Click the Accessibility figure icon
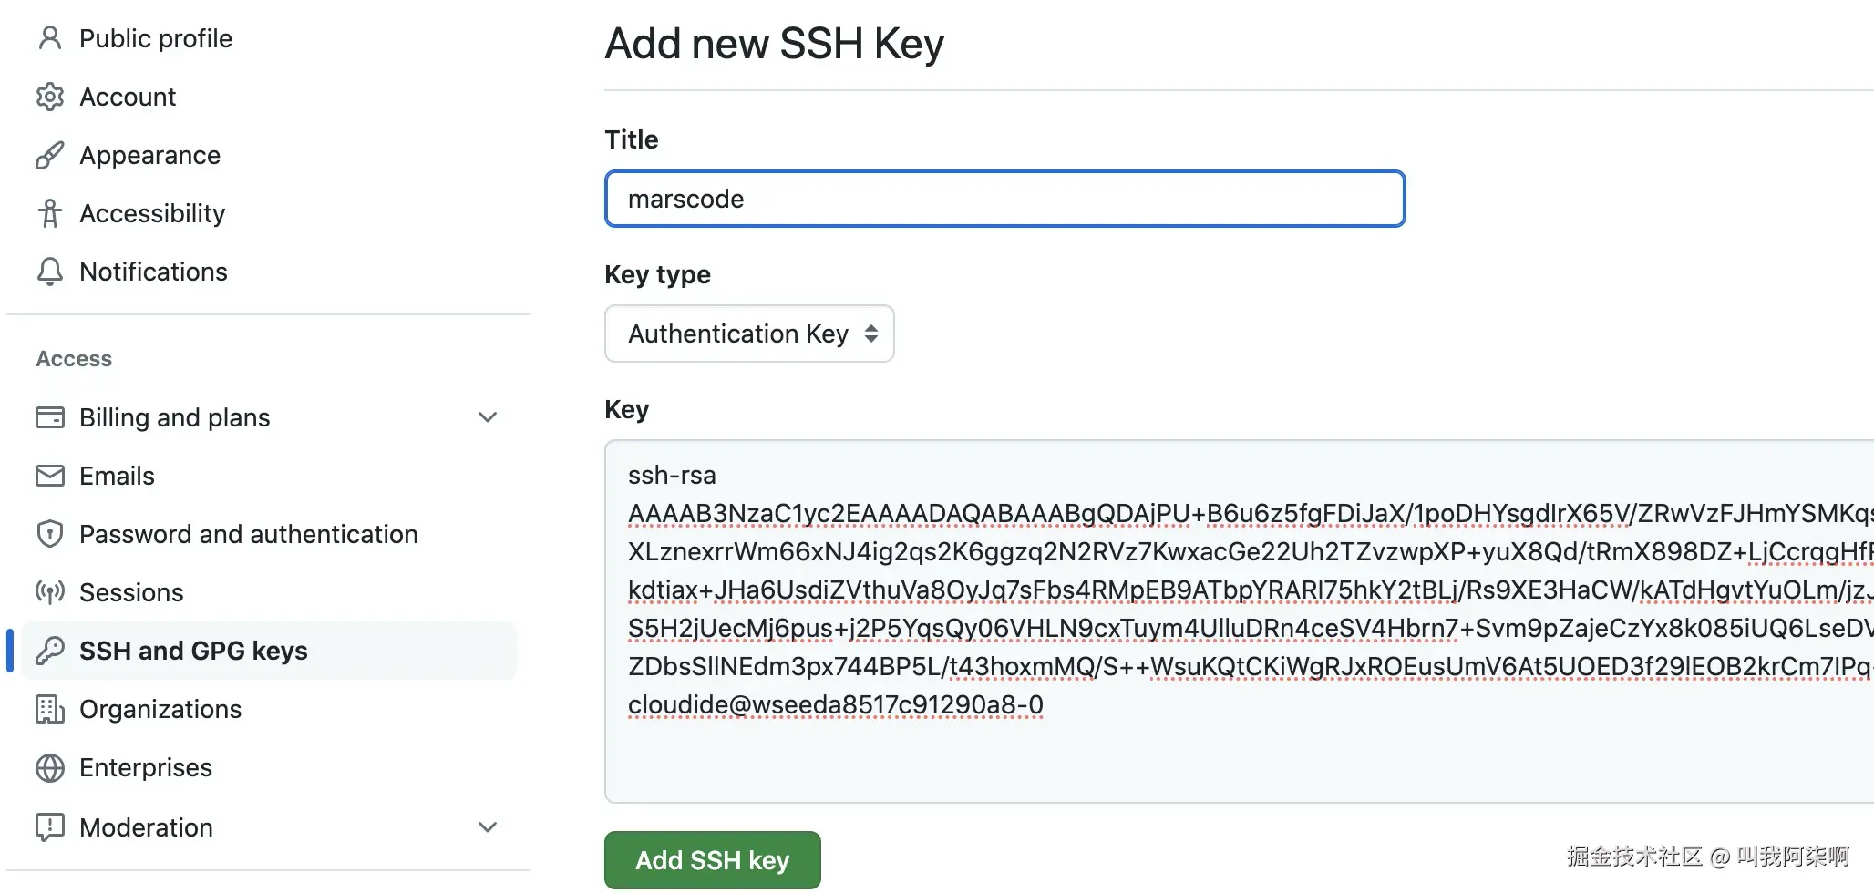 pos(50,213)
